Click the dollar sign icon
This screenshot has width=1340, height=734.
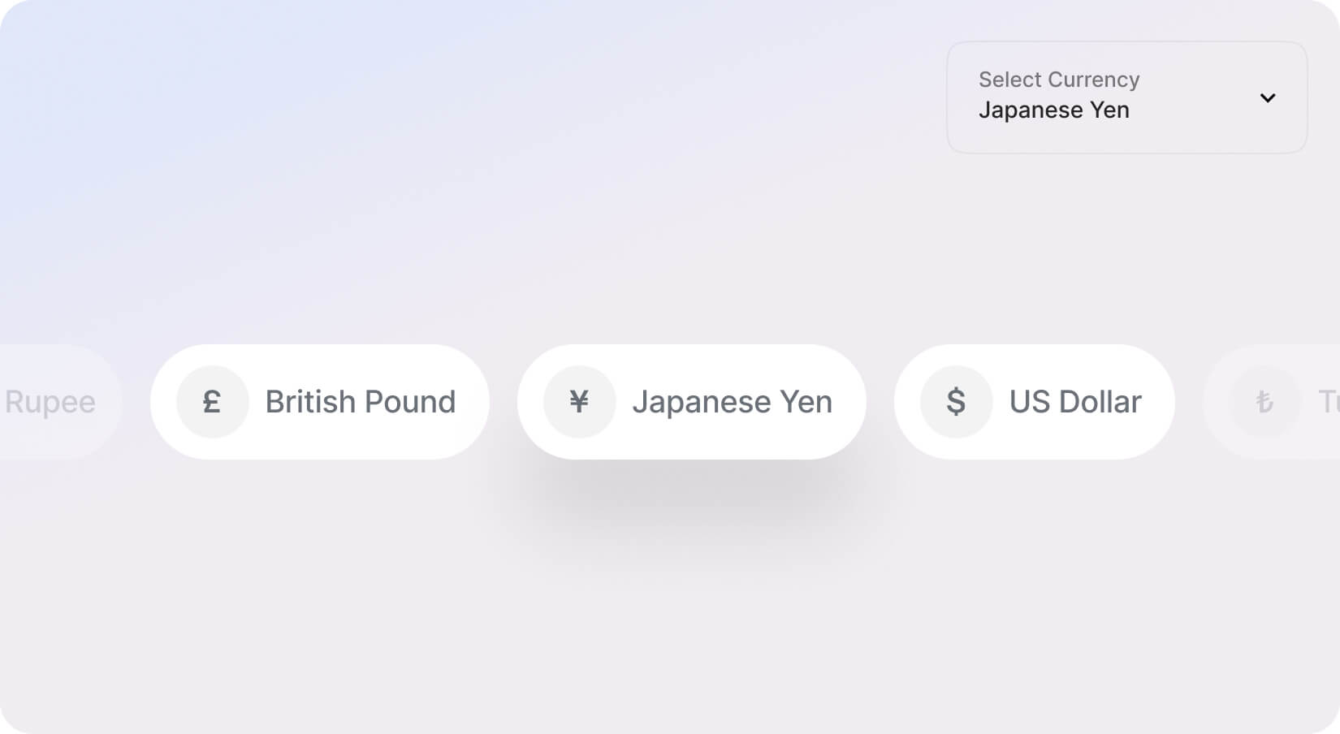[x=956, y=402]
